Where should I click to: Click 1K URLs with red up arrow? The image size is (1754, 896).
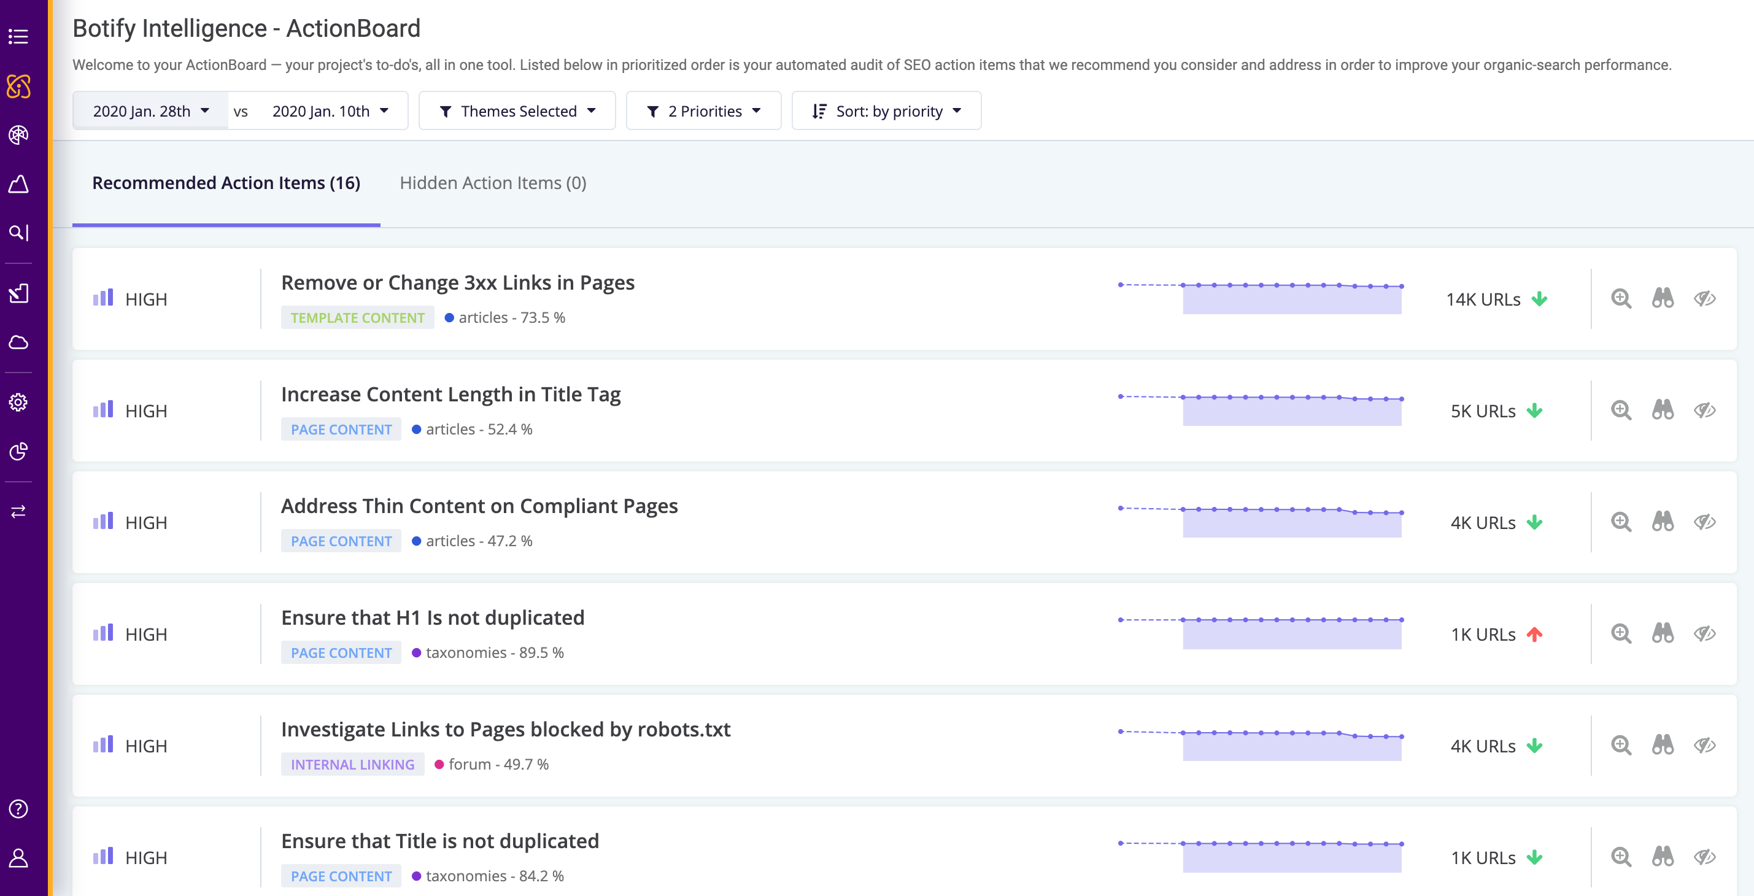click(1497, 634)
